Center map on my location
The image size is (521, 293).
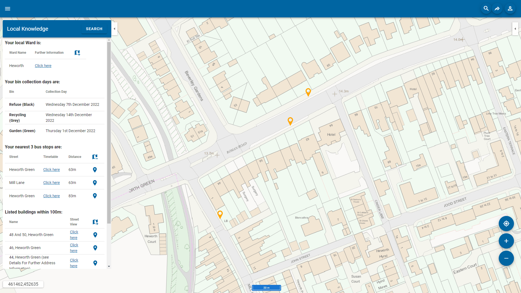coord(506,224)
